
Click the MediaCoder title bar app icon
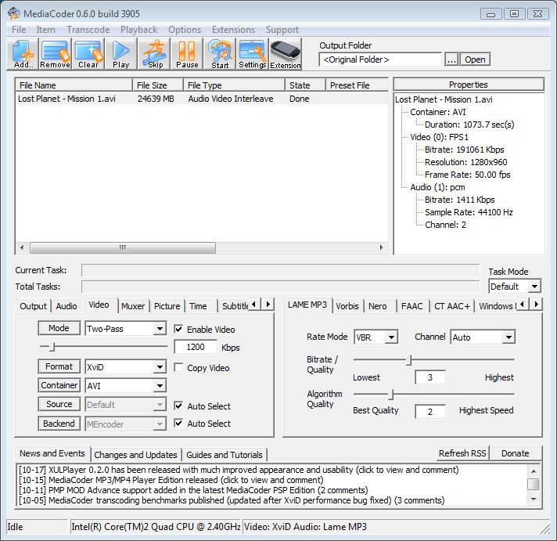pos(13,13)
